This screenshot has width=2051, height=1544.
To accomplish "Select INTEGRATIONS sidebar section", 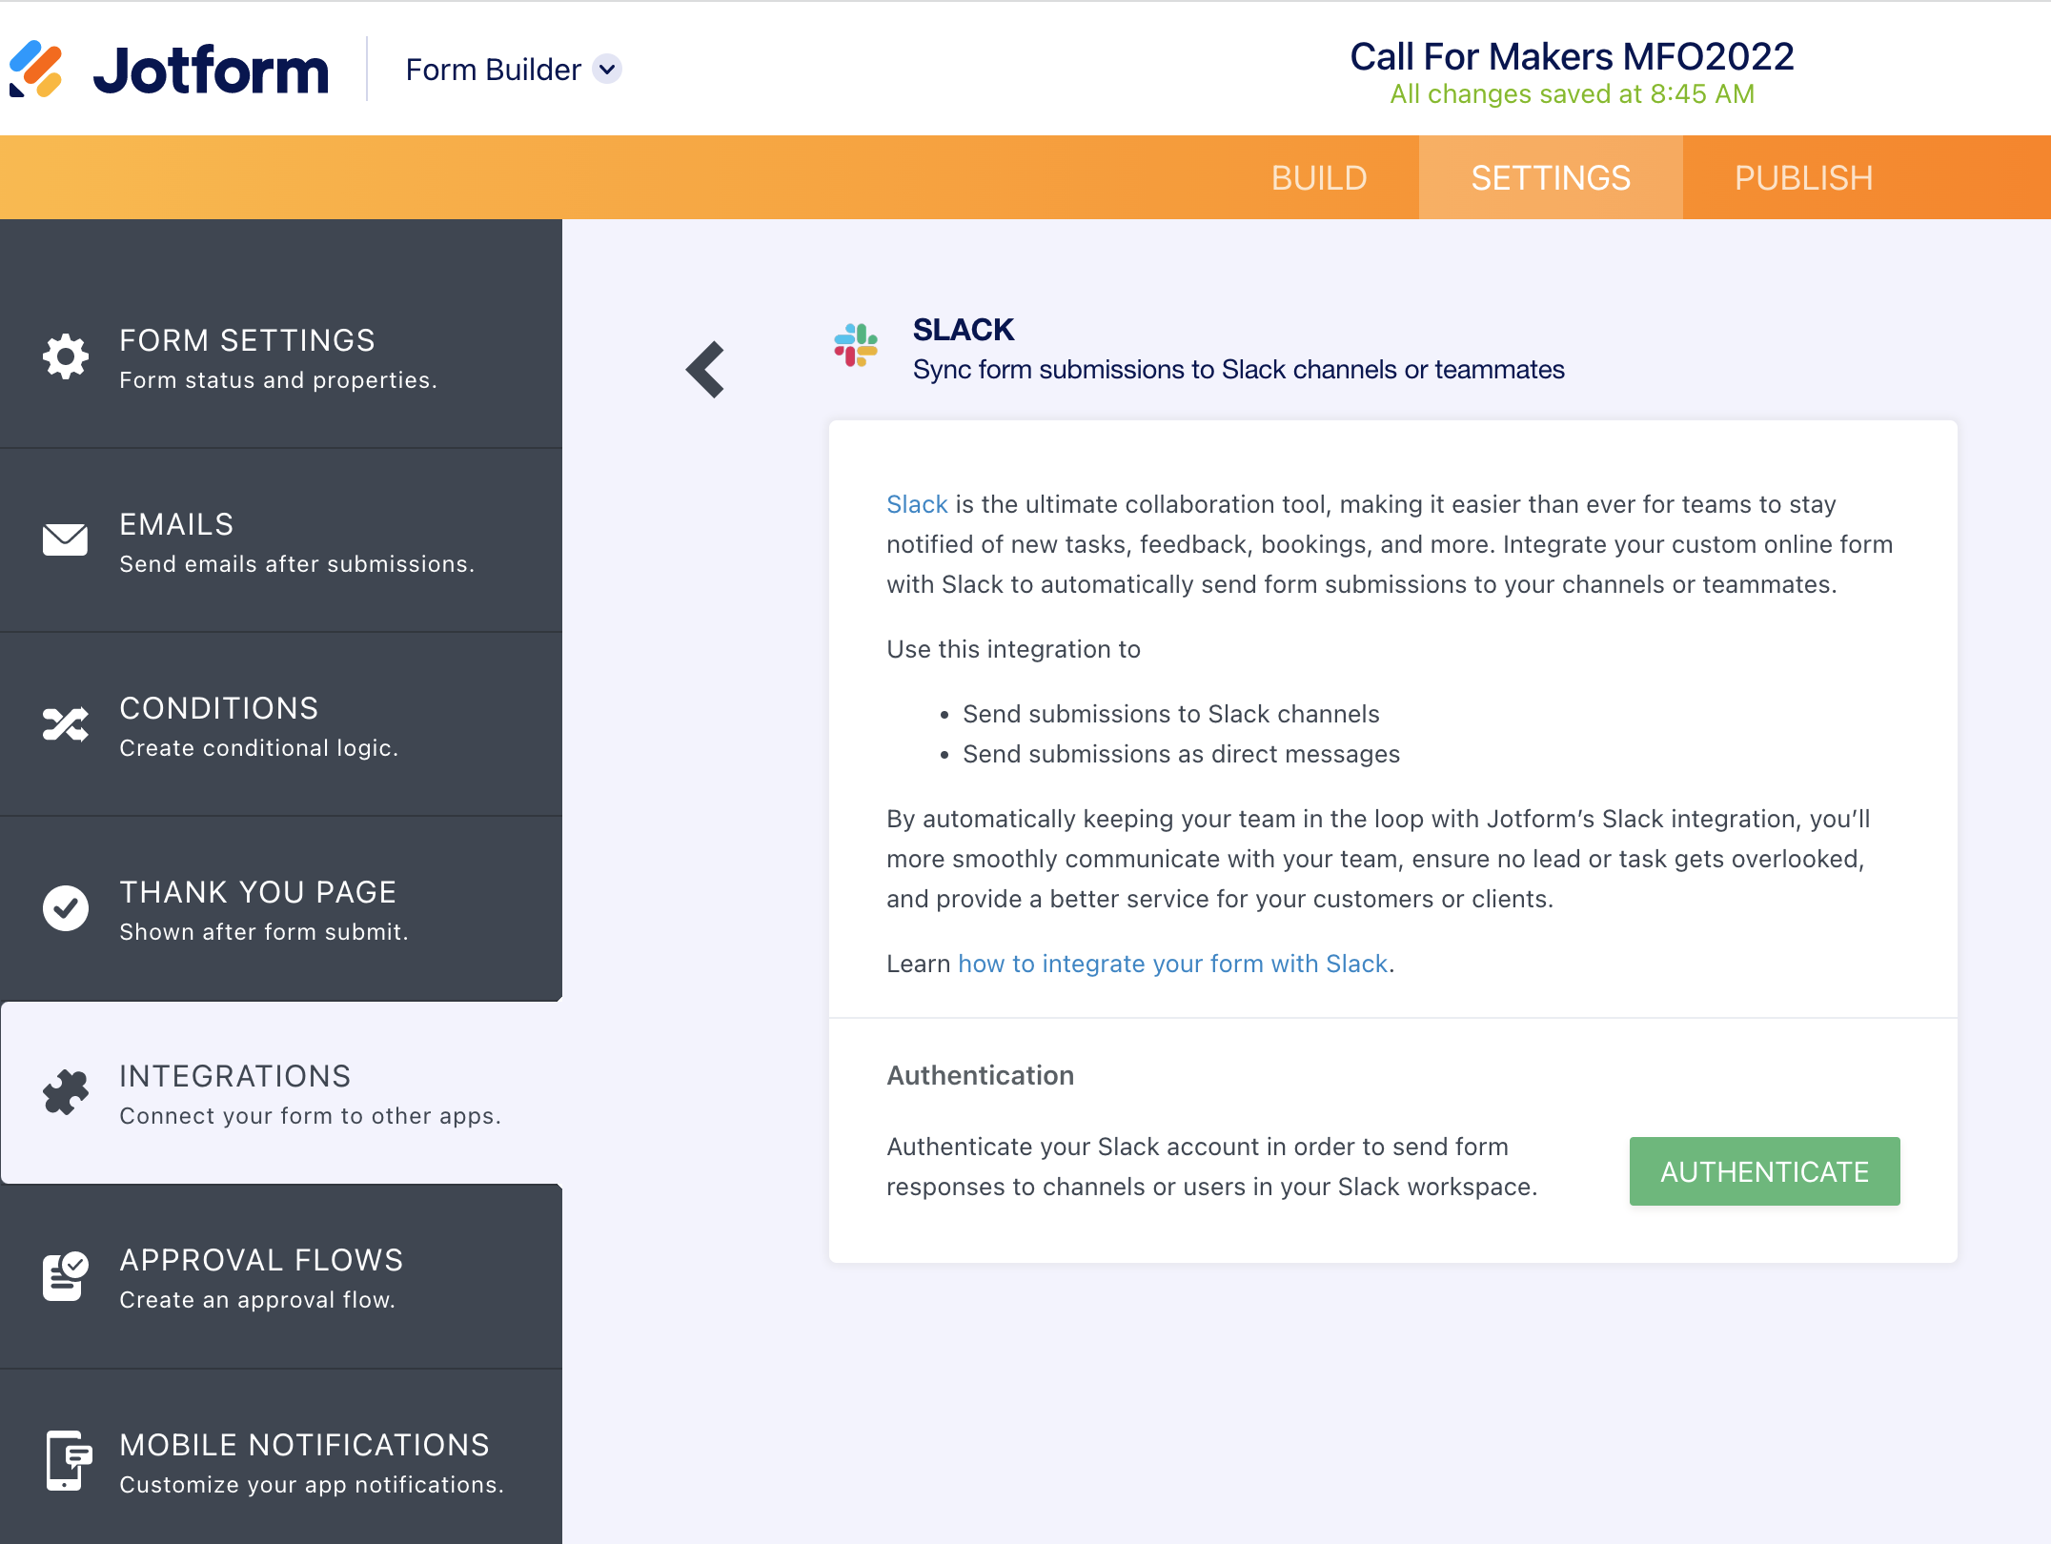I will coord(281,1092).
